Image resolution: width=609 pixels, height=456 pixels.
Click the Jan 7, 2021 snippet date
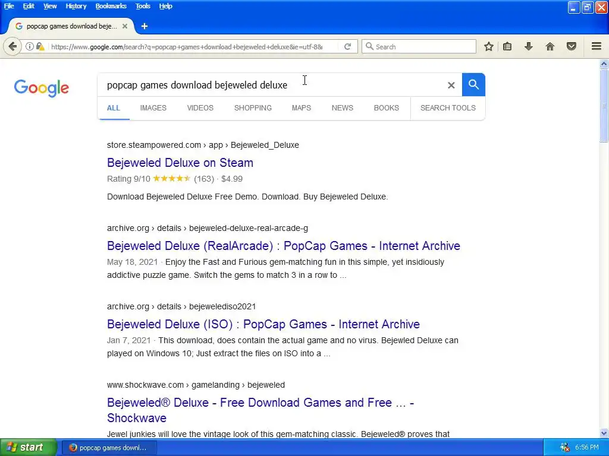pos(128,340)
